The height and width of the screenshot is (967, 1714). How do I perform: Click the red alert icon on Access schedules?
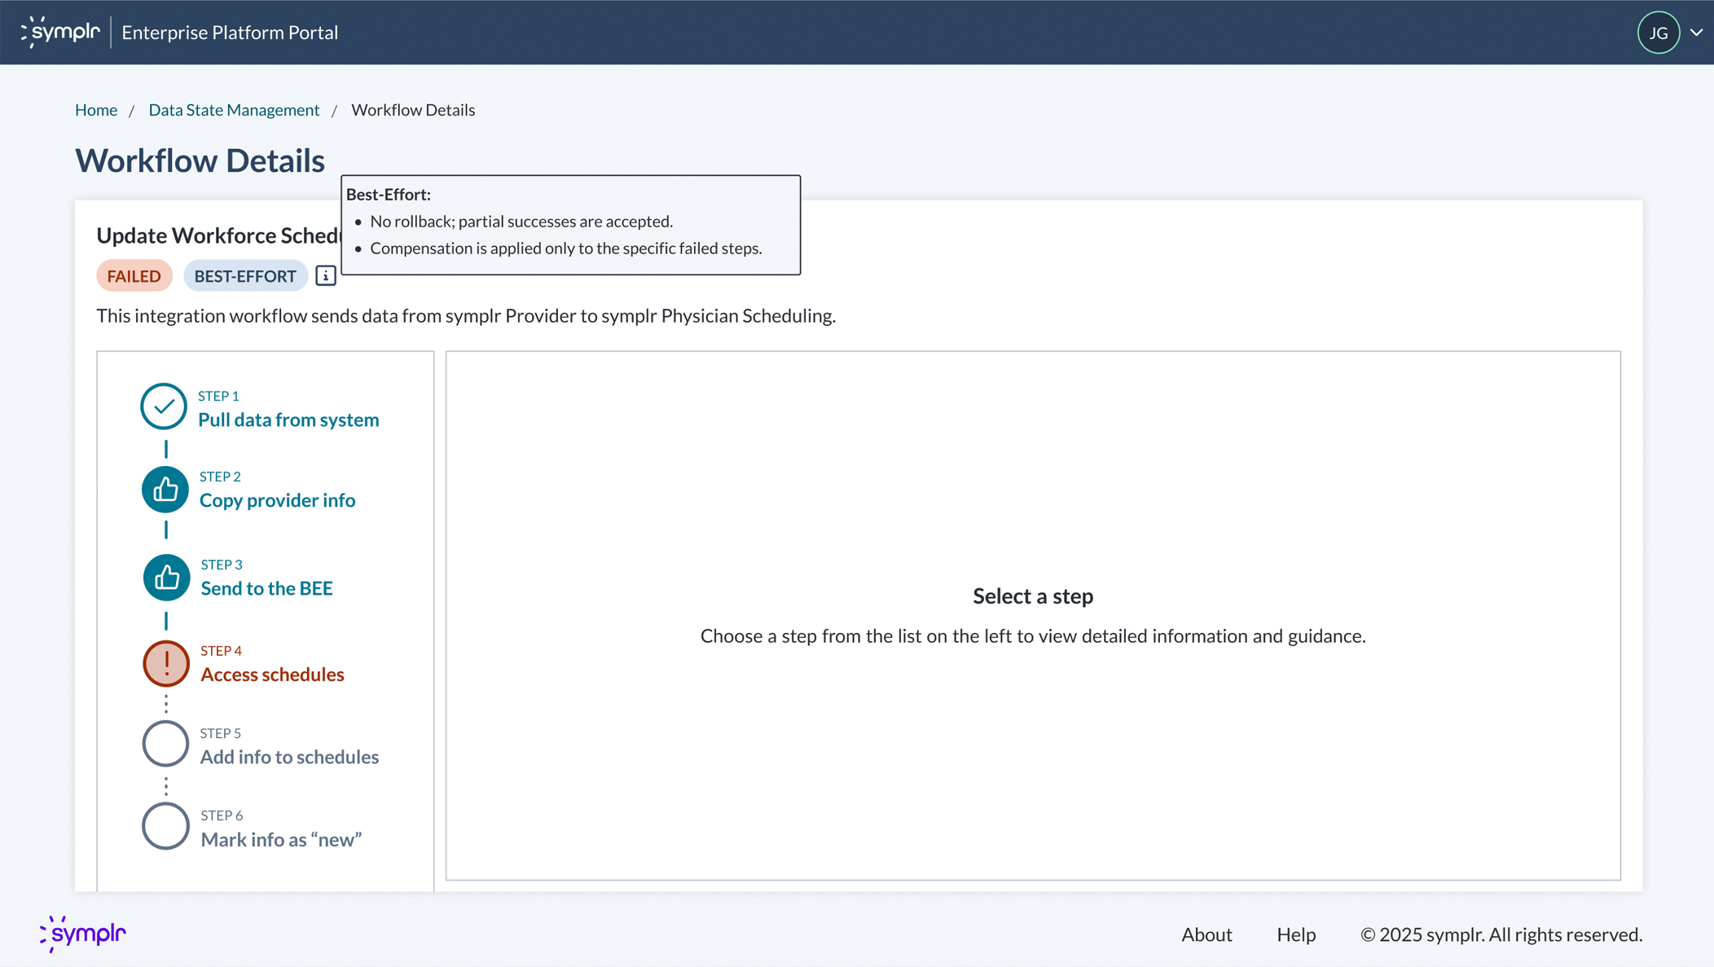pos(165,664)
